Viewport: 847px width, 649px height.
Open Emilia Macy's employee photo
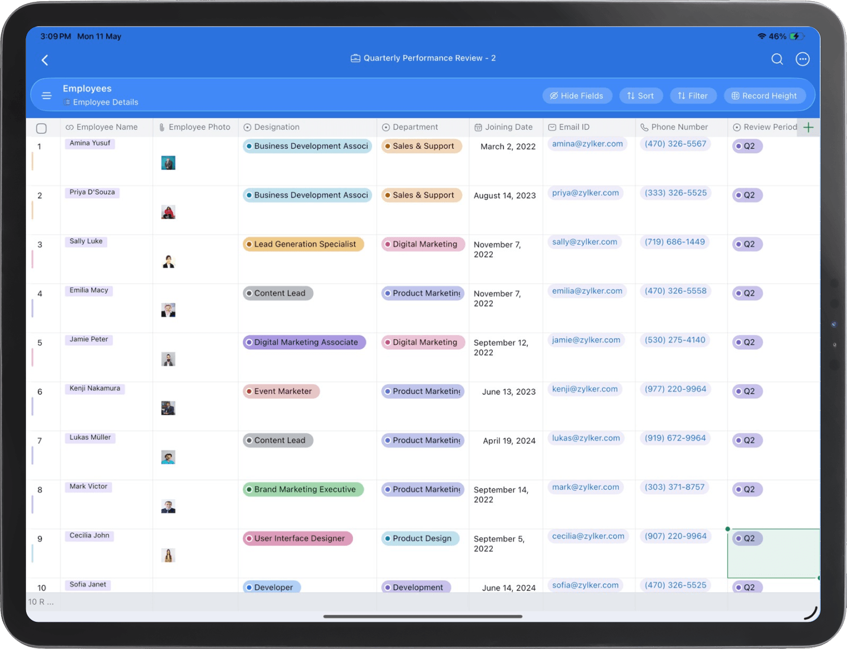click(x=168, y=310)
